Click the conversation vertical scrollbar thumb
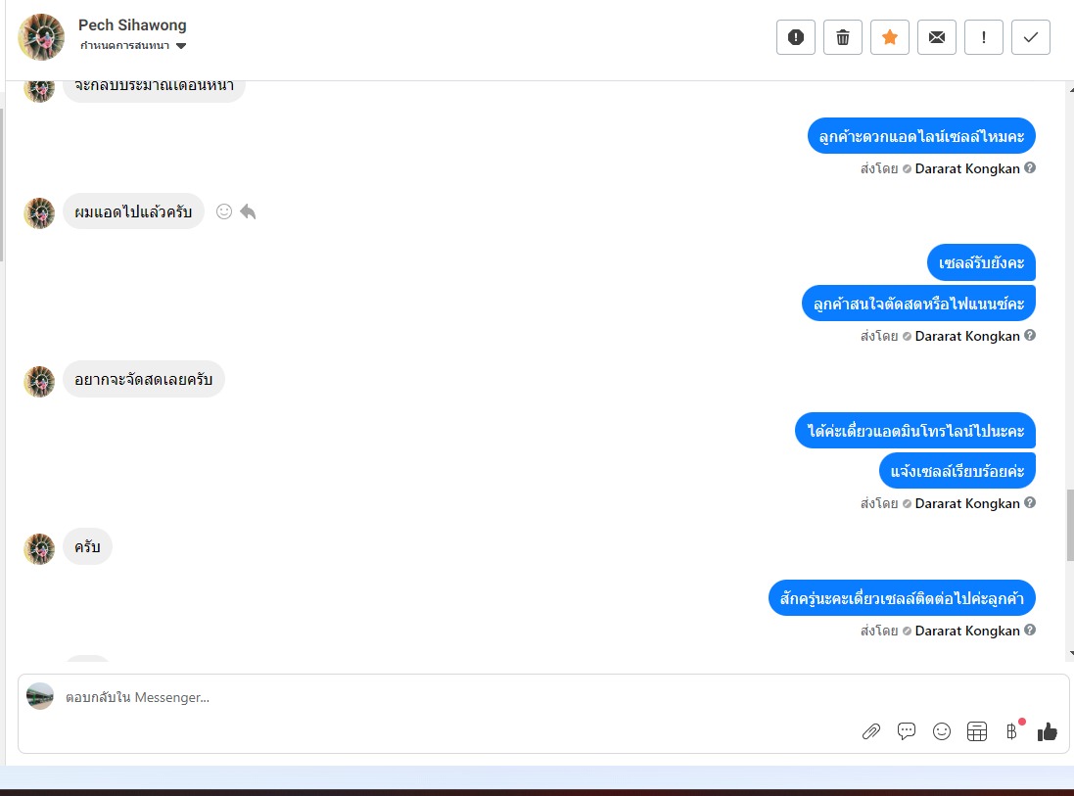Image resolution: width=1074 pixels, height=796 pixels. pyautogui.click(x=1070, y=526)
